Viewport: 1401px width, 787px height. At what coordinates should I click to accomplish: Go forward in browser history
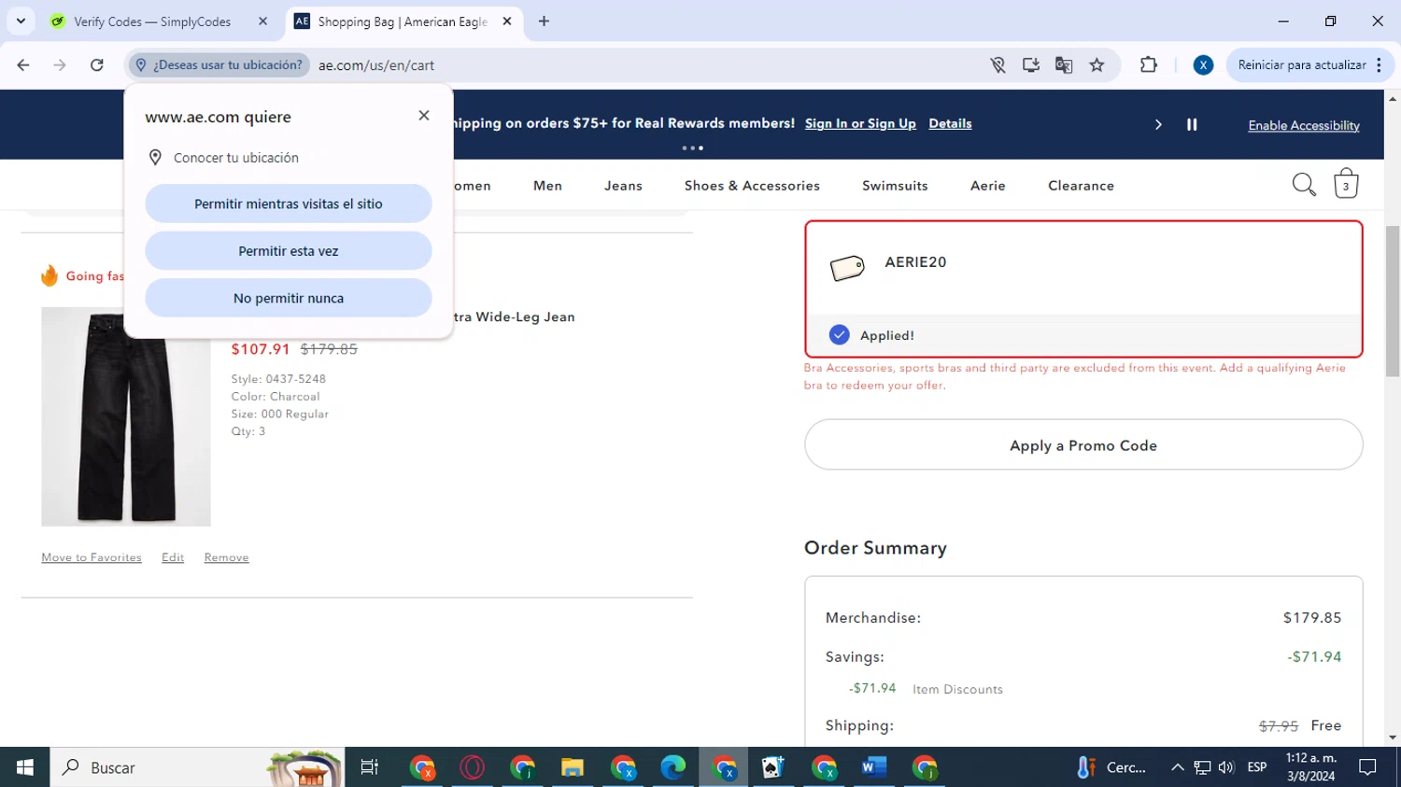60,65
